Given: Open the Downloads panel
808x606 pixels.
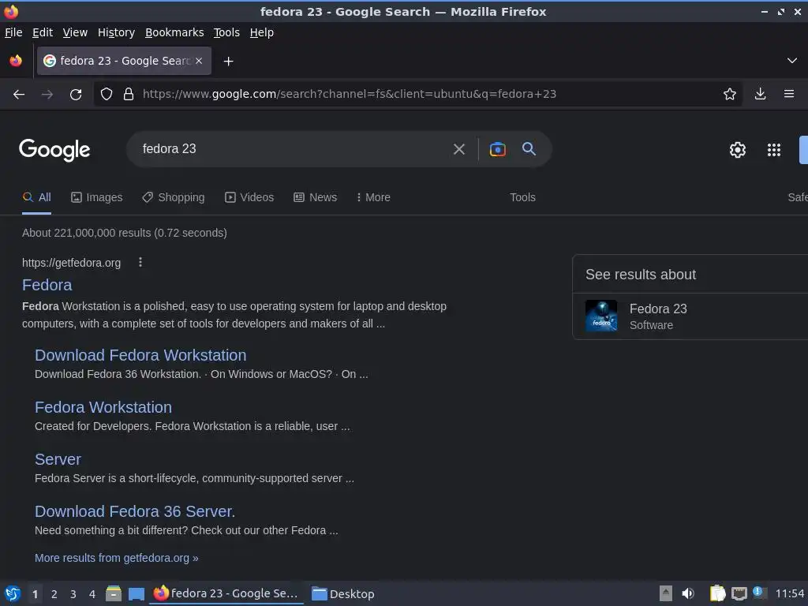Looking at the screenshot, I should pos(760,94).
